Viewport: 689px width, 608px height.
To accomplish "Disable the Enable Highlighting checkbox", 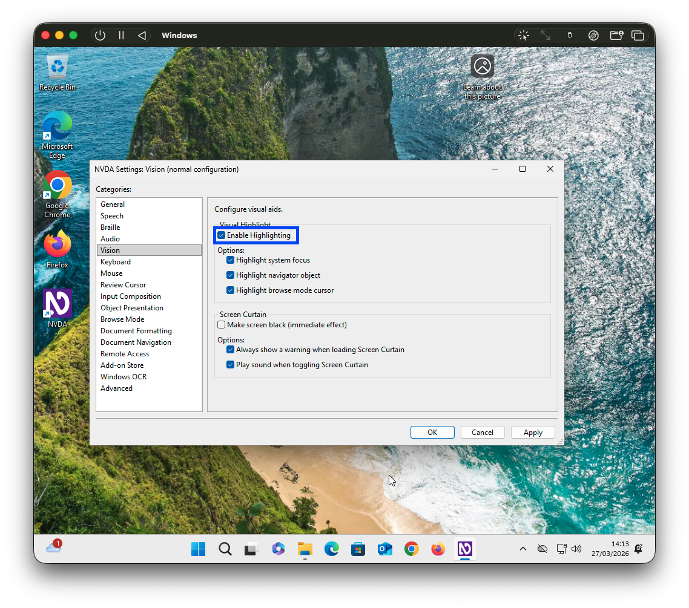I will point(221,235).
